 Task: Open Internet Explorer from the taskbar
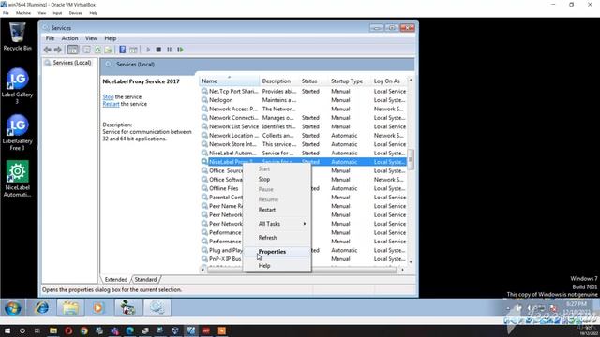point(41,308)
